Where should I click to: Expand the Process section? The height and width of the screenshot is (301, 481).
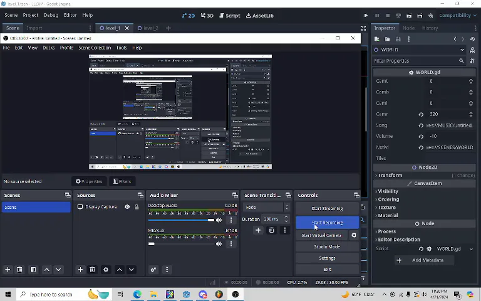tap(385, 231)
